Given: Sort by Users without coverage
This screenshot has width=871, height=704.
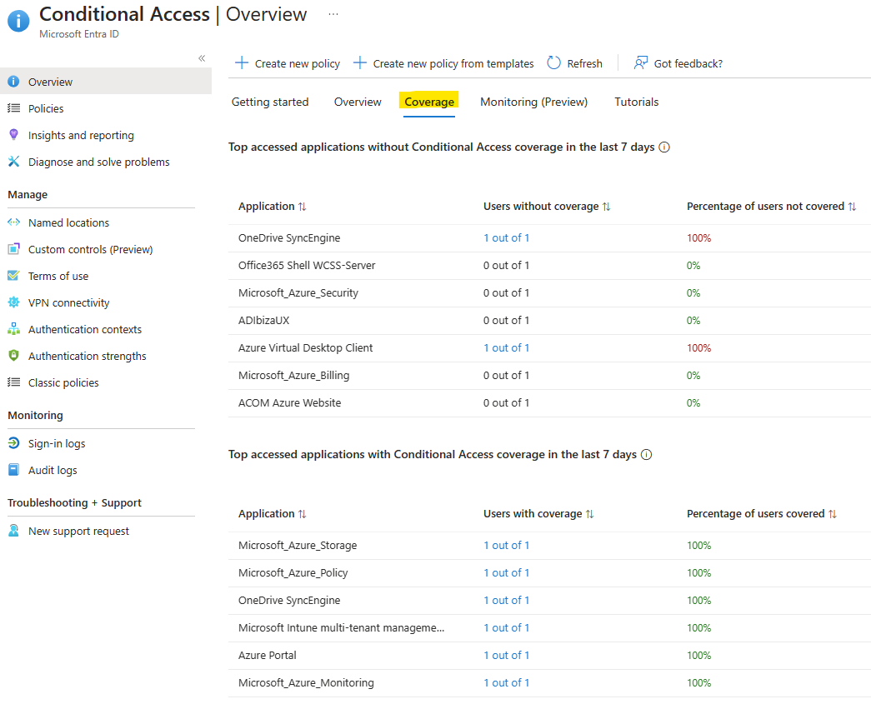Looking at the screenshot, I should tap(547, 207).
